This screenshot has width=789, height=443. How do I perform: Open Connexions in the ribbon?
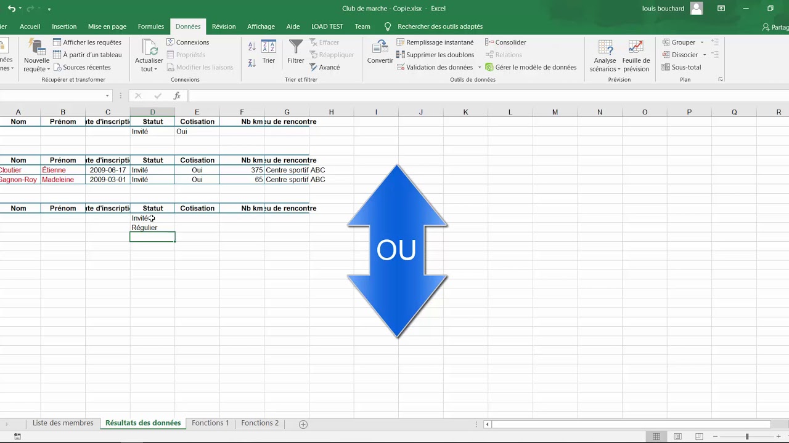click(188, 42)
